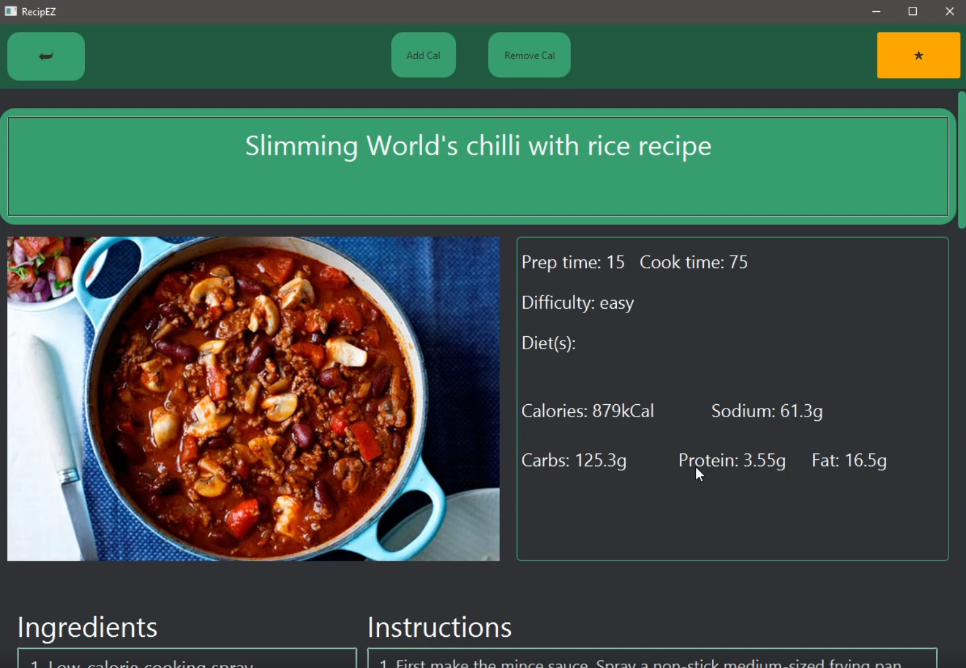Click the RecipEZ app icon in title bar
This screenshot has width=966, height=668.
pyautogui.click(x=11, y=11)
